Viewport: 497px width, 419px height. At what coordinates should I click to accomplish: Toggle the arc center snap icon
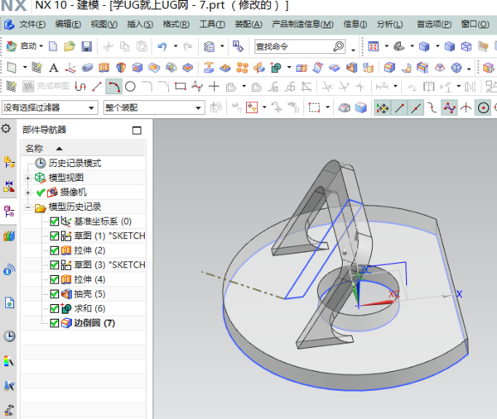(x=483, y=108)
